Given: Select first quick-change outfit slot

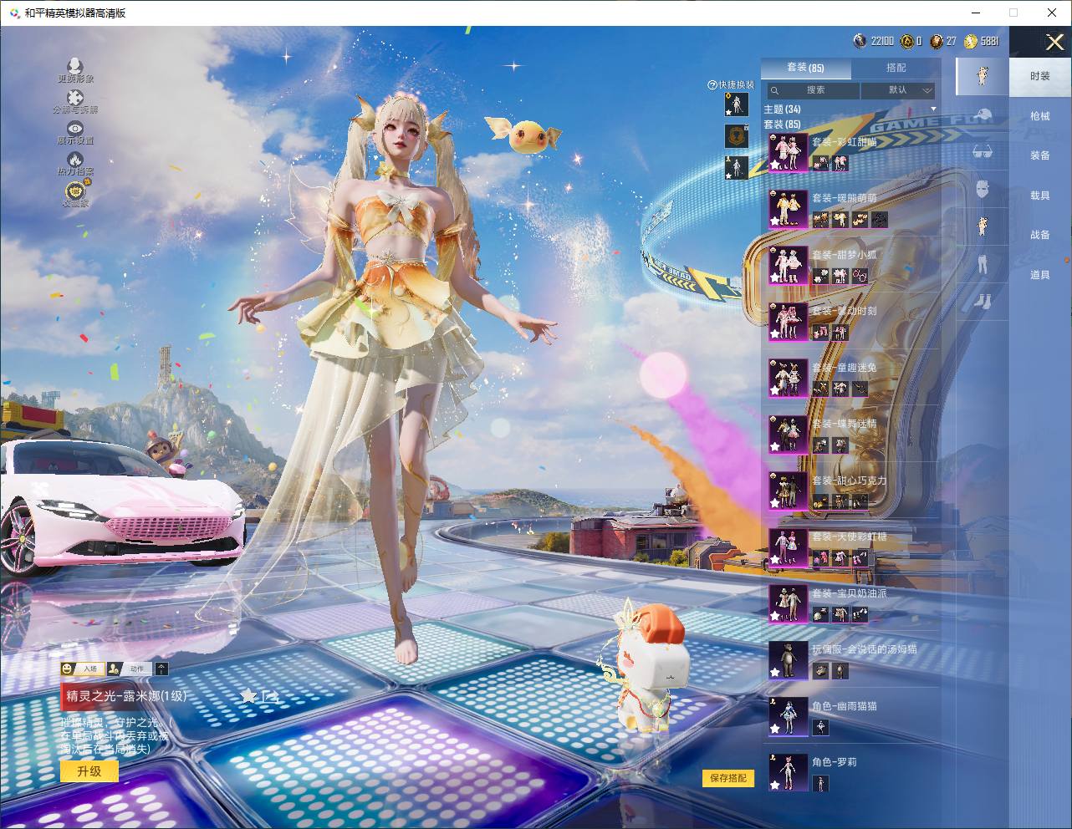Looking at the screenshot, I should pos(736,104).
